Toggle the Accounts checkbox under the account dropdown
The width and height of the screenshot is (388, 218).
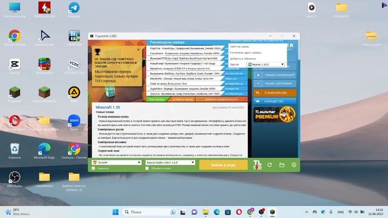93,168
